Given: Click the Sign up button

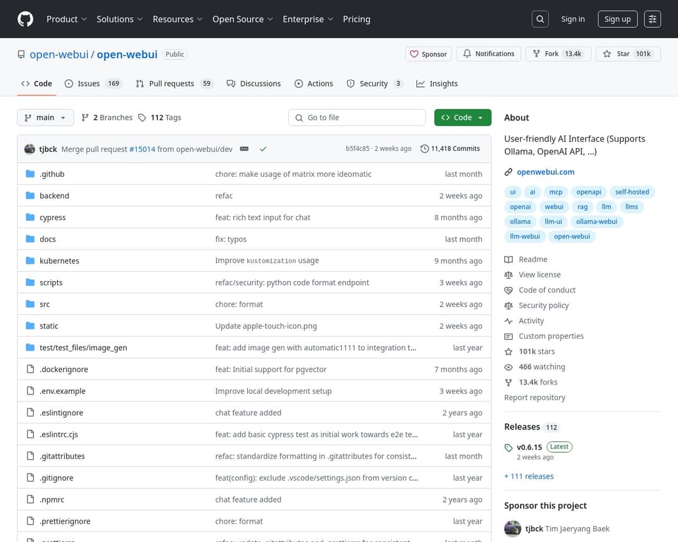Looking at the screenshot, I should click(618, 19).
